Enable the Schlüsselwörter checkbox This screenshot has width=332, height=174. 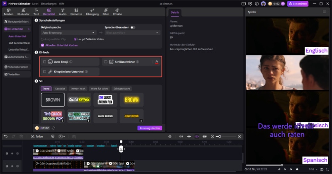click(105, 62)
